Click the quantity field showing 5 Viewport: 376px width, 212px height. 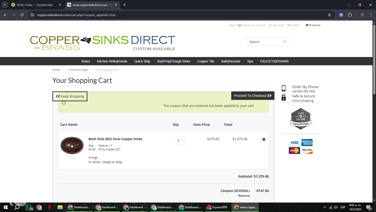tap(180, 141)
